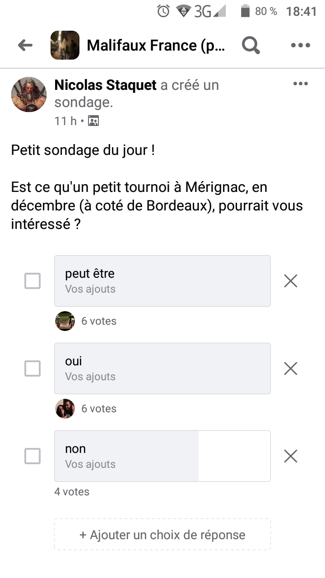Tap the alarm icon in status bar
Viewport: 325px width, 578px height.
[x=163, y=11]
